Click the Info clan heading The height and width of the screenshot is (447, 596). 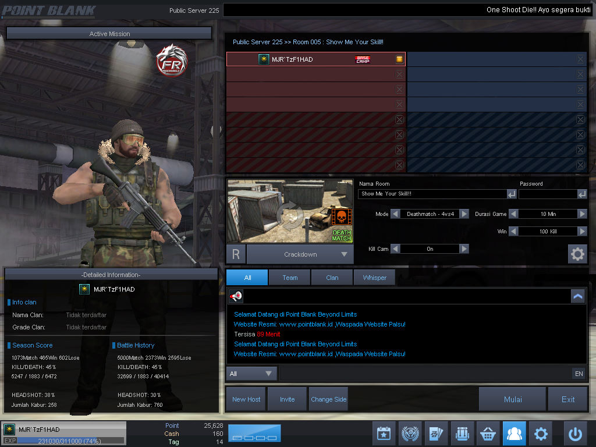[24, 302]
